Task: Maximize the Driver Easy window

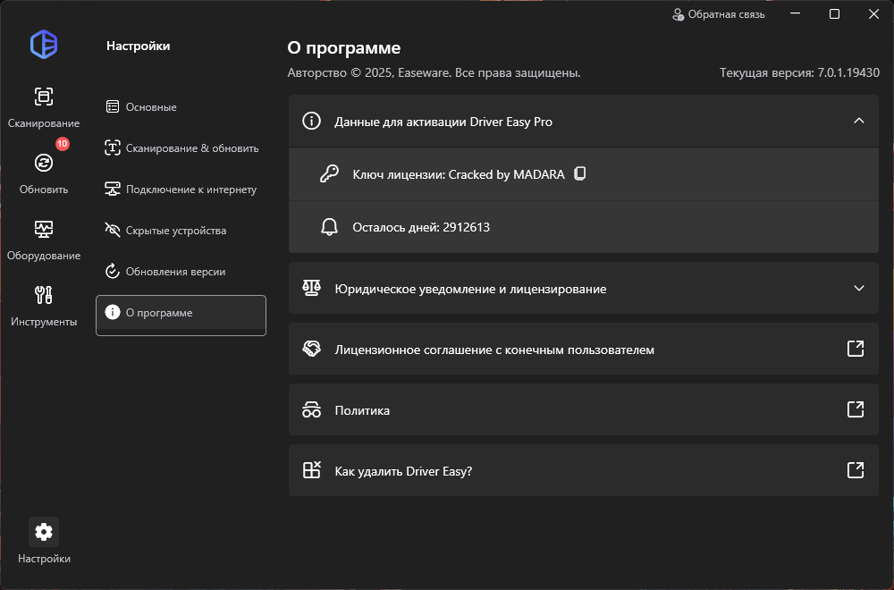Action: 834,13
